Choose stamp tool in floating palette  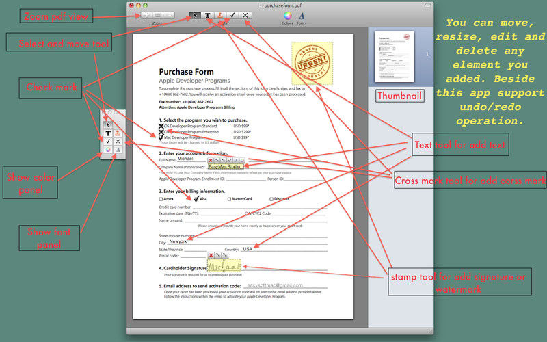point(118,133)
